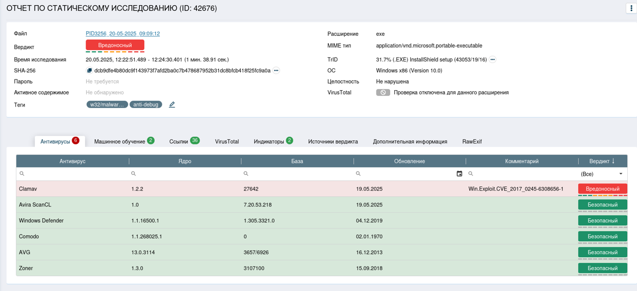The height and width of the screenshot is (291, 637).
Task: Open file link PID3256_20-05-2025
Action: [x=123, y=34]
